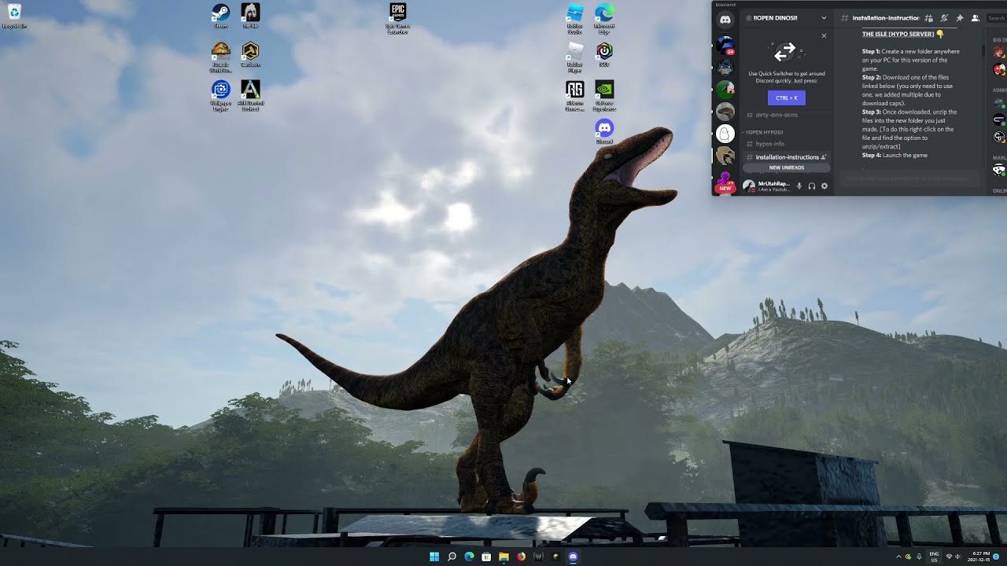Image resolution: width=1007 pixels, height=566 pixels.
Task: Open Pinned Messages in Discord header
Action: click(x=960, y=18)
